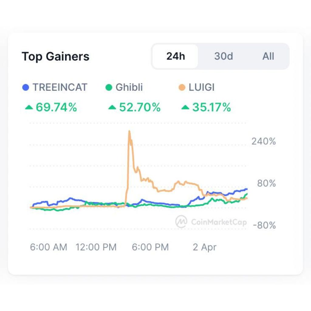Click the CoinMarketCap watermark text
Screen dimensions: 311x311
[x=219, y=222]
